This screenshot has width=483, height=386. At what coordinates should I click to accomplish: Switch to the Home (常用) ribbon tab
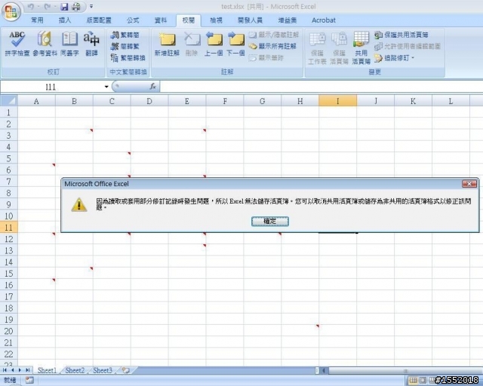pos(37,20)
